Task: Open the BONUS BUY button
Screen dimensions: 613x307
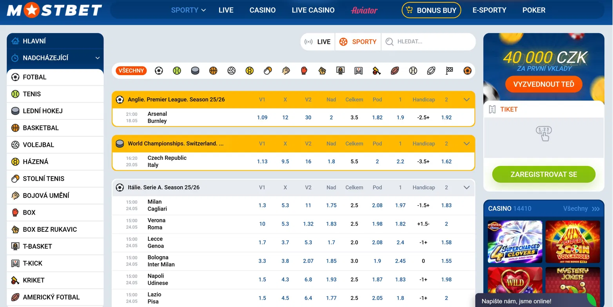Action: pyautogui.click(x=432, y=10)
